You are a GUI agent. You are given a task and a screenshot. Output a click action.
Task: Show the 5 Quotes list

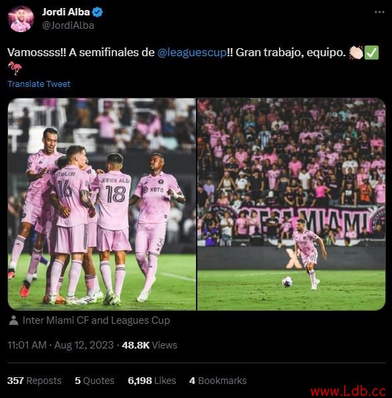coord(94,381)
